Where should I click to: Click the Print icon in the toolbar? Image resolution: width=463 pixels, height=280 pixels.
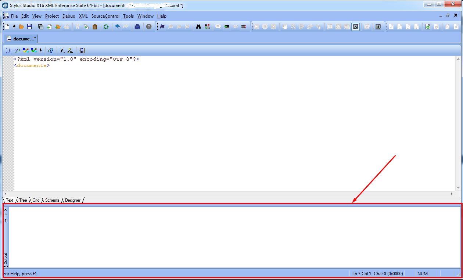(137, 26)
